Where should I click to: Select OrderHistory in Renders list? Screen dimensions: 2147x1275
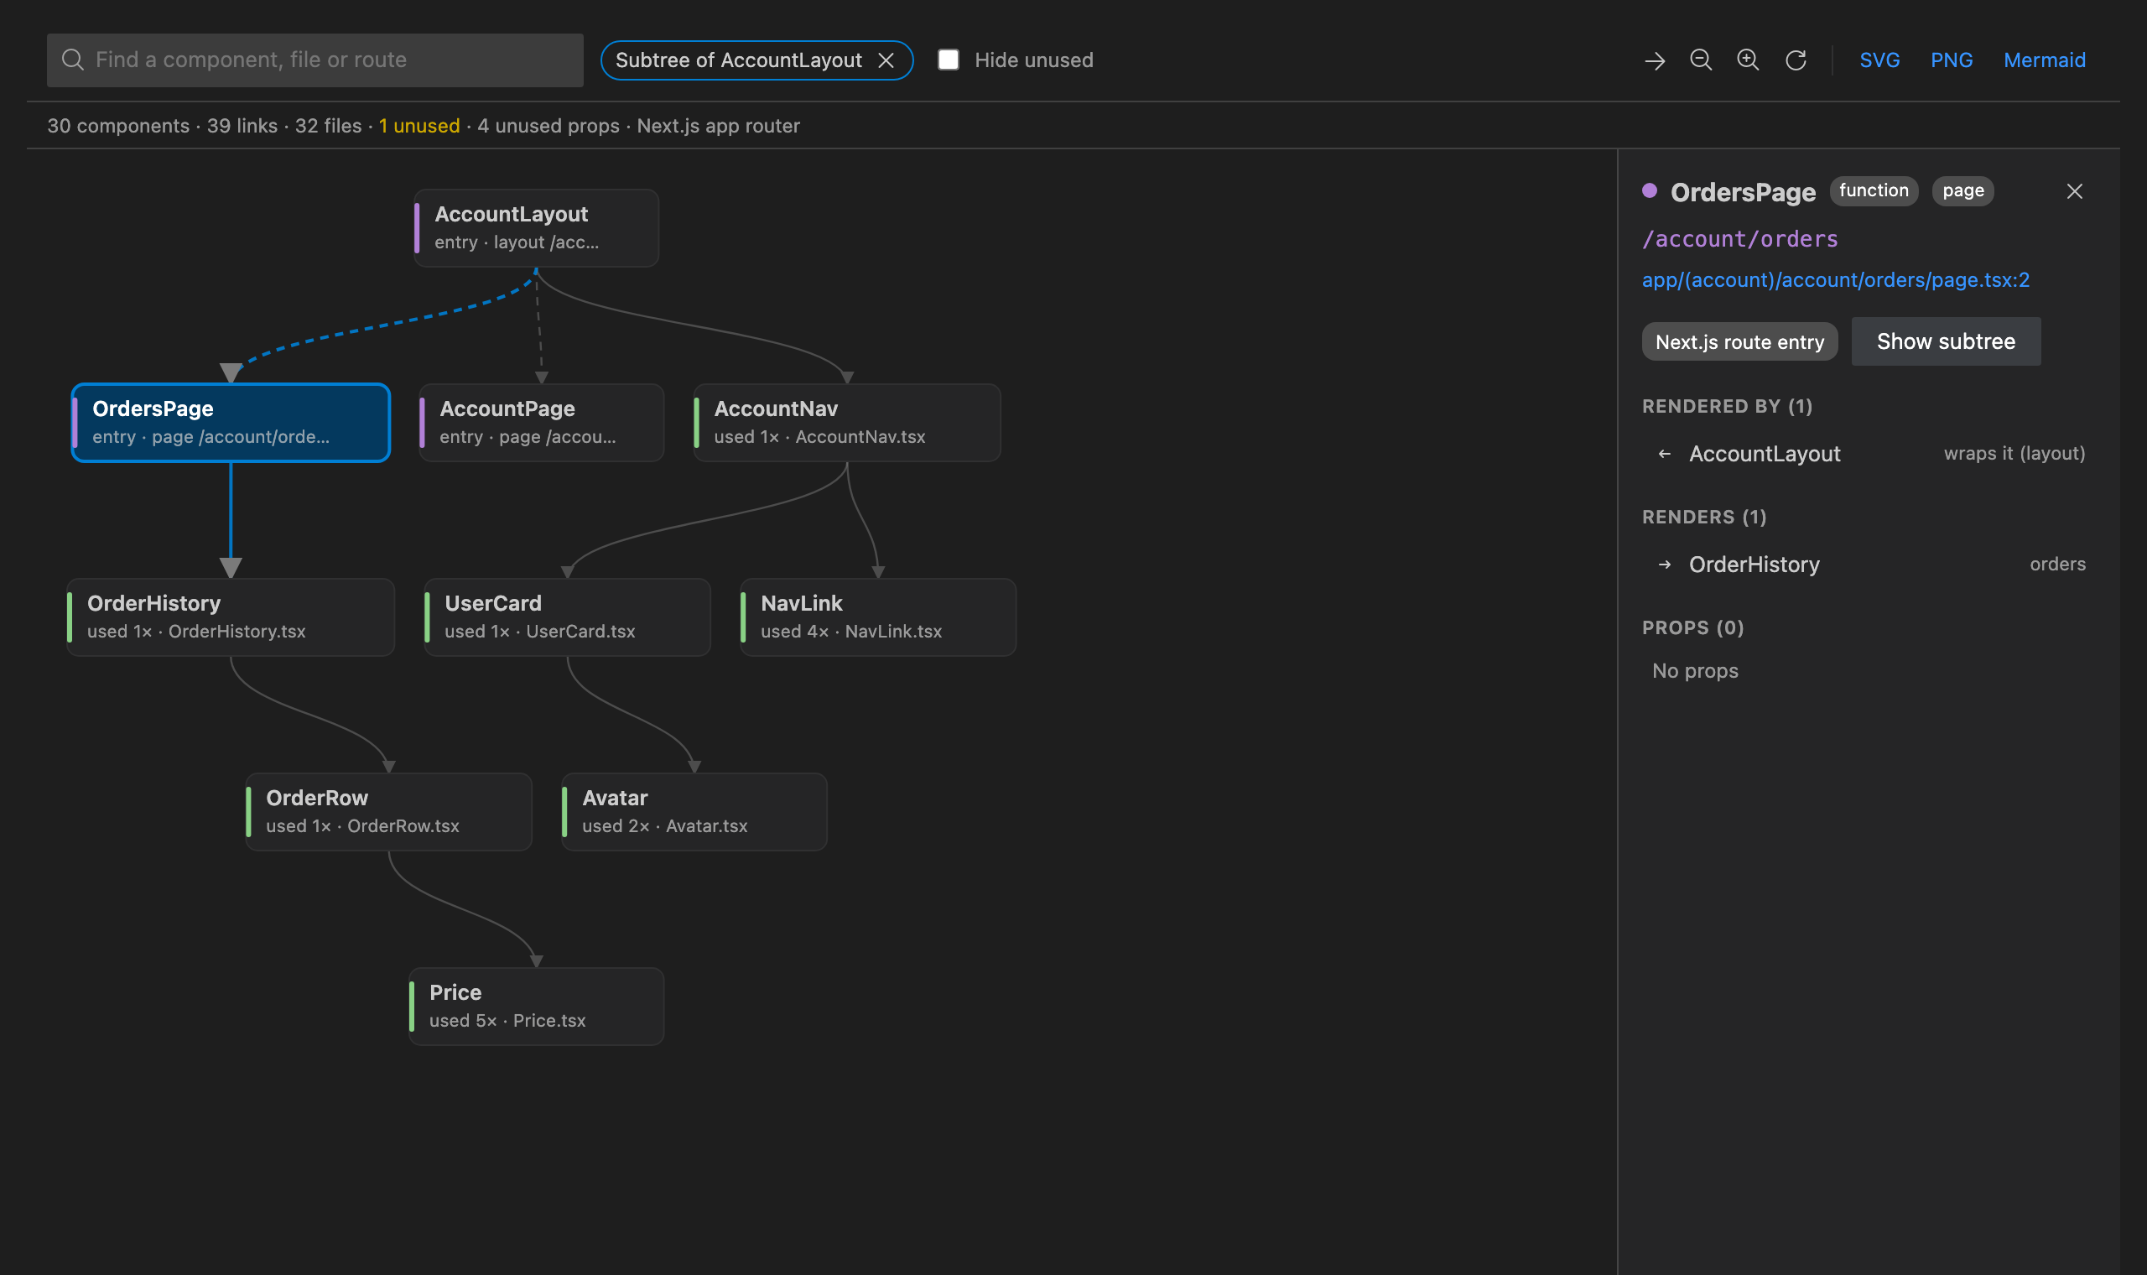(x=1864, y=565)
